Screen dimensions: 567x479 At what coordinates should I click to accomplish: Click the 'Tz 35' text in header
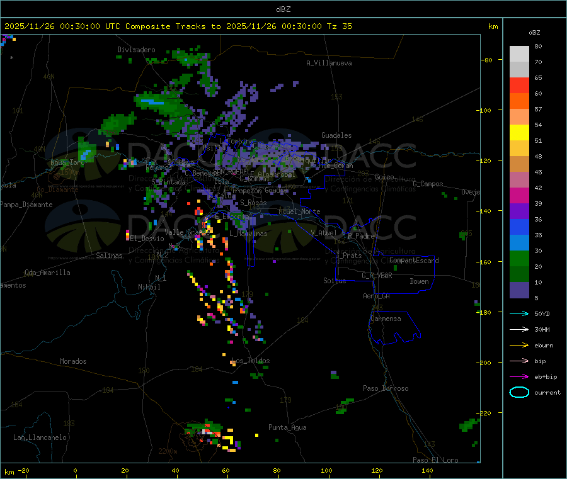pyautogui.click(x=340, y=26)
